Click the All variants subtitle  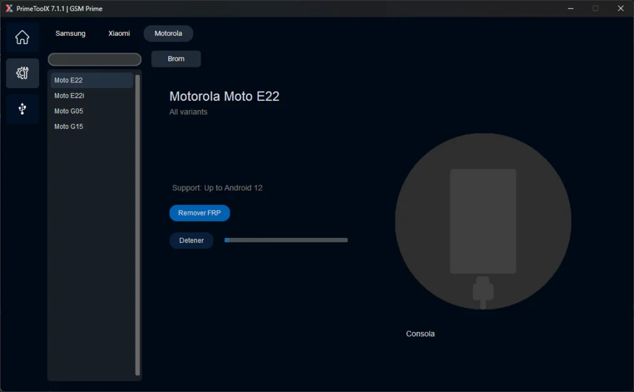[188, 112]
